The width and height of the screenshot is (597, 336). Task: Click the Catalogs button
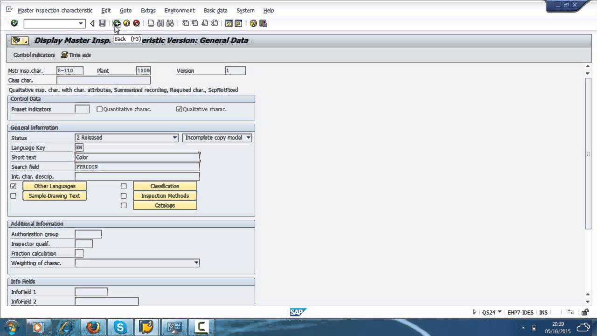165,205
